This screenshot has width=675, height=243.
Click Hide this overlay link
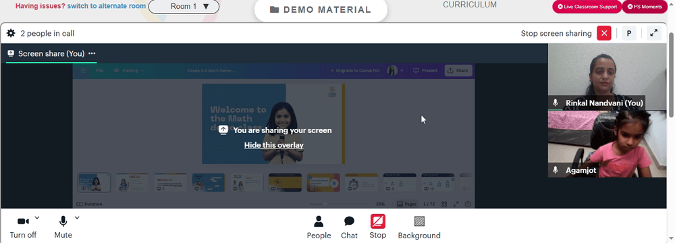(274, 145)
